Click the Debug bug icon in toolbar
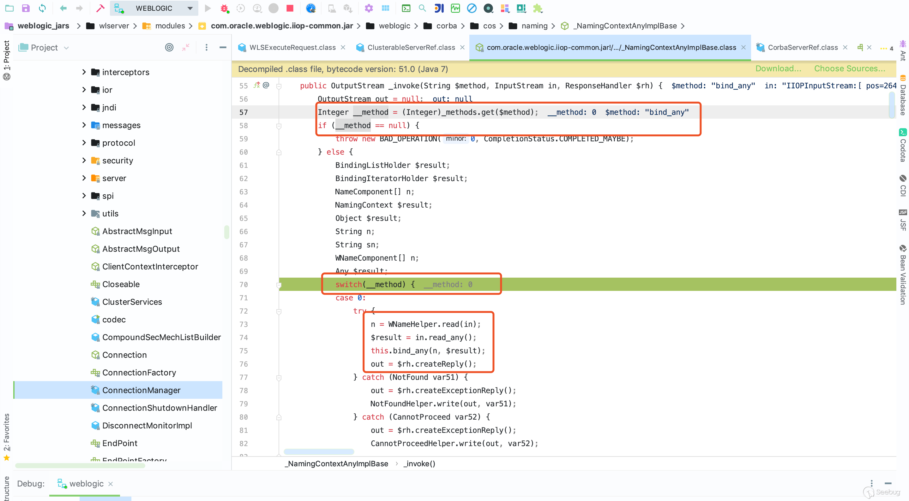 (225, 8)
